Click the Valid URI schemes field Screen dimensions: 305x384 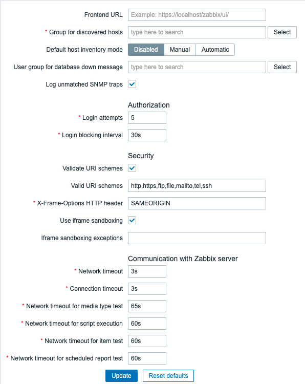point(197,186)
